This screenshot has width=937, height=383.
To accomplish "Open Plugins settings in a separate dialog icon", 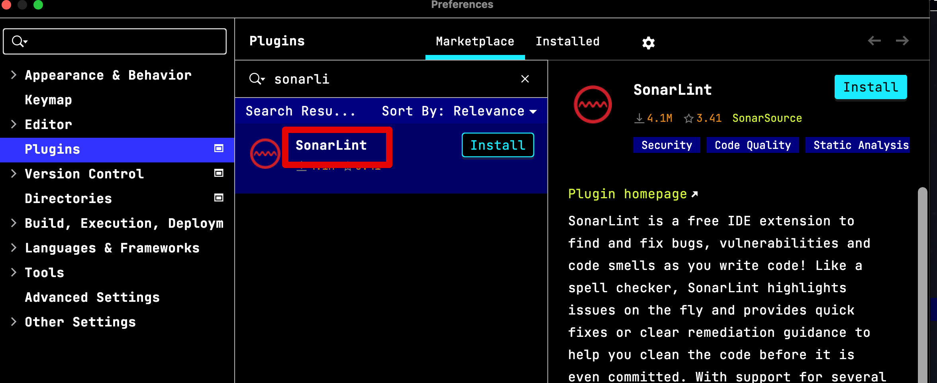I will [x=219, y=149].
